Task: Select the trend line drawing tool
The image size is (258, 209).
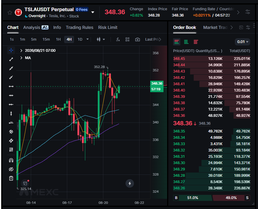Action: pyautogui.click(x=11, y=59)
